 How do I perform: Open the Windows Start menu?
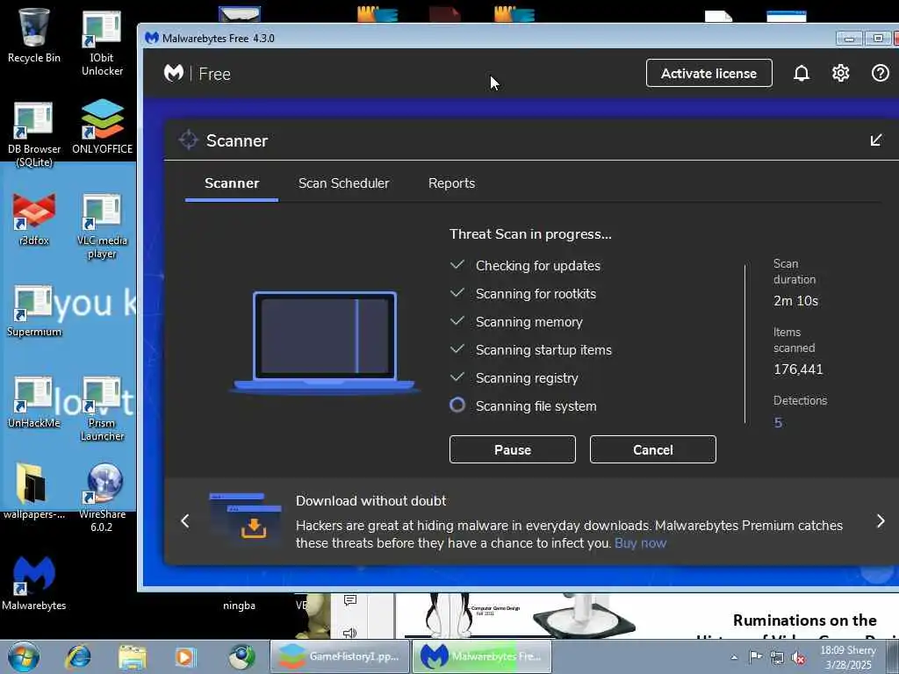point(24,656)
